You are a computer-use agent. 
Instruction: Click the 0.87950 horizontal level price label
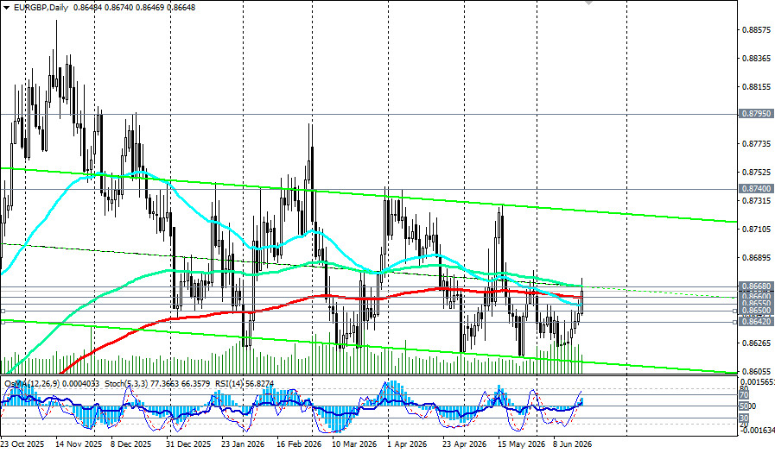756,114
